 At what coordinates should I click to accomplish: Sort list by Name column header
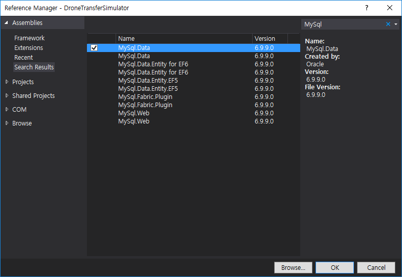(x=184, y=38)
